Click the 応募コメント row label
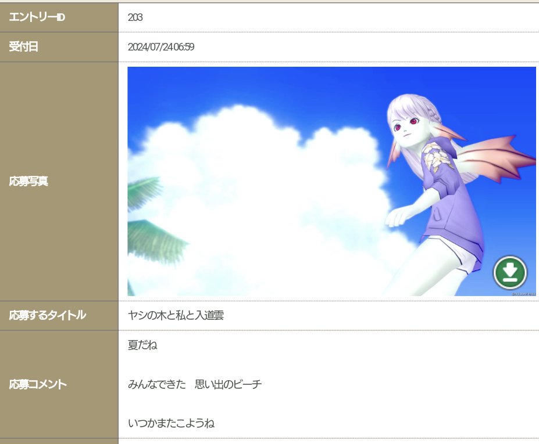The image size is (539, 444). [x=38, y=384]
